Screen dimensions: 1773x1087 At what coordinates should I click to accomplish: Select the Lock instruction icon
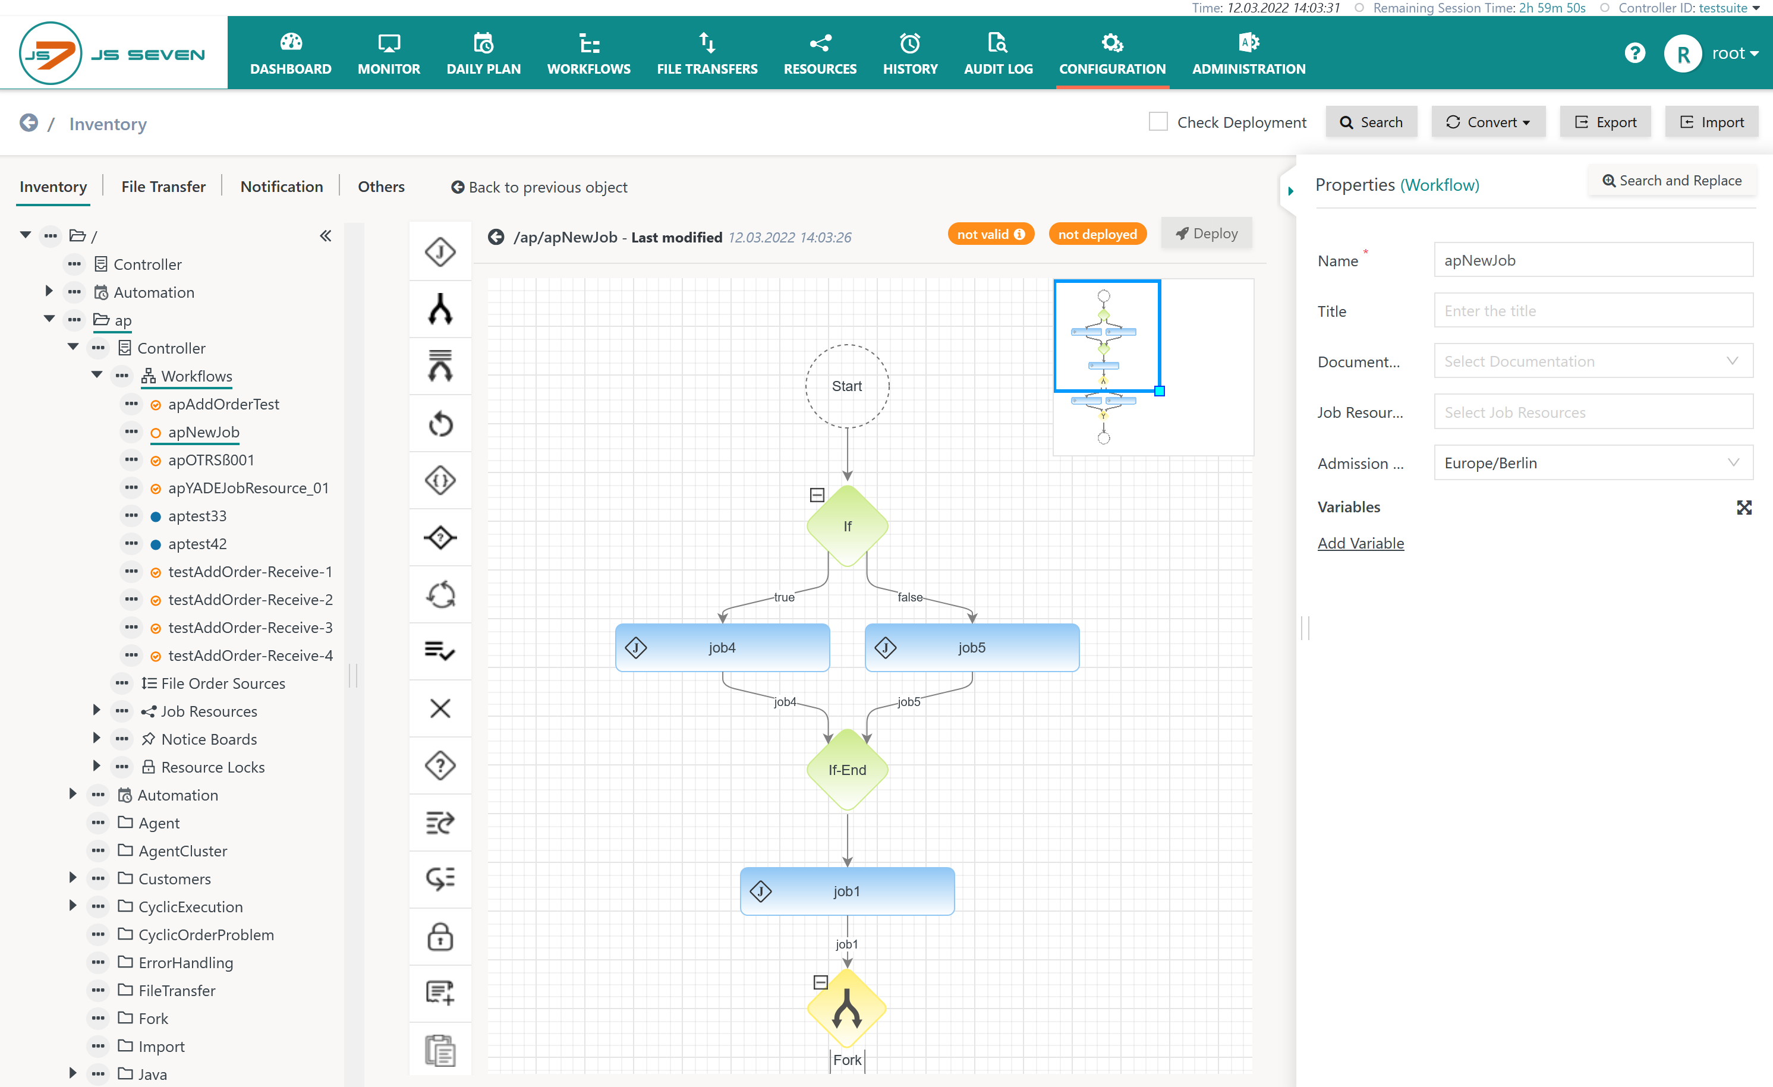(440, 937)
